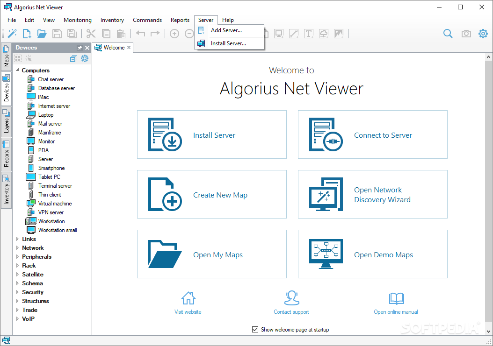493x346 pixels.
Task: Open the Help menu
Action: pyautogui.click(x=228, y=20)
